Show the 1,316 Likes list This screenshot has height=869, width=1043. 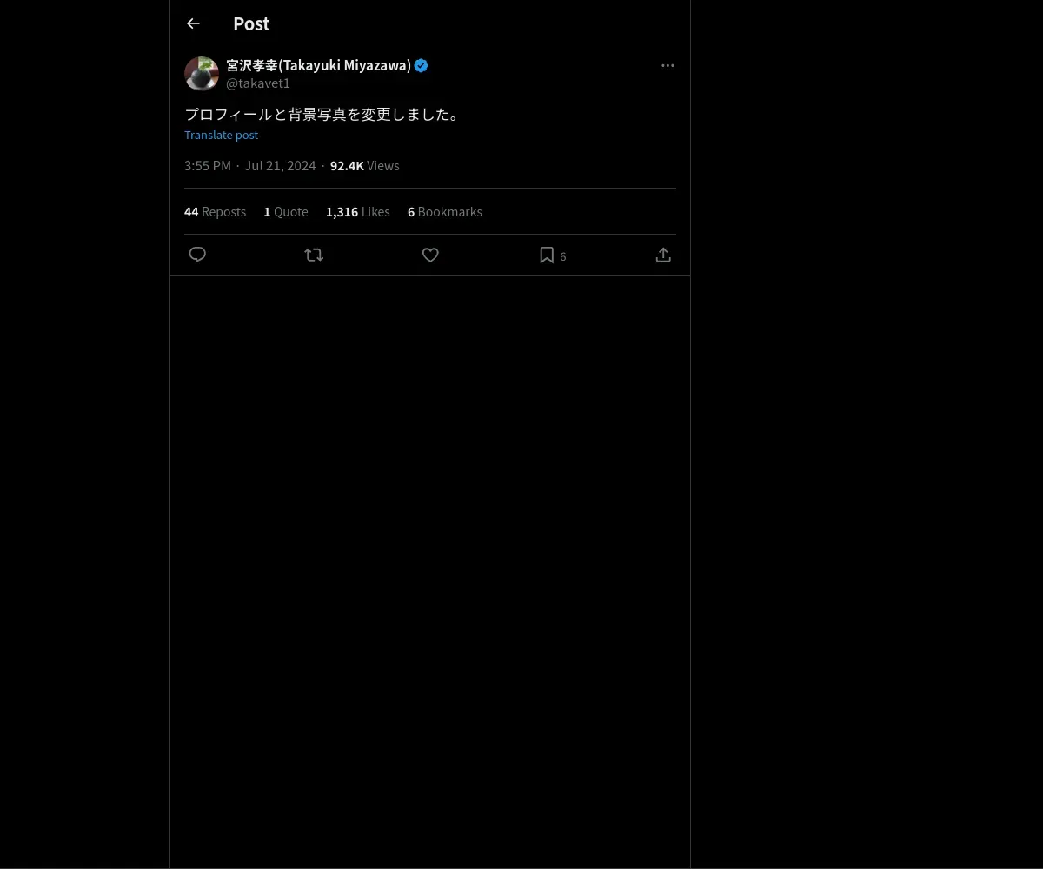(357, 212)
